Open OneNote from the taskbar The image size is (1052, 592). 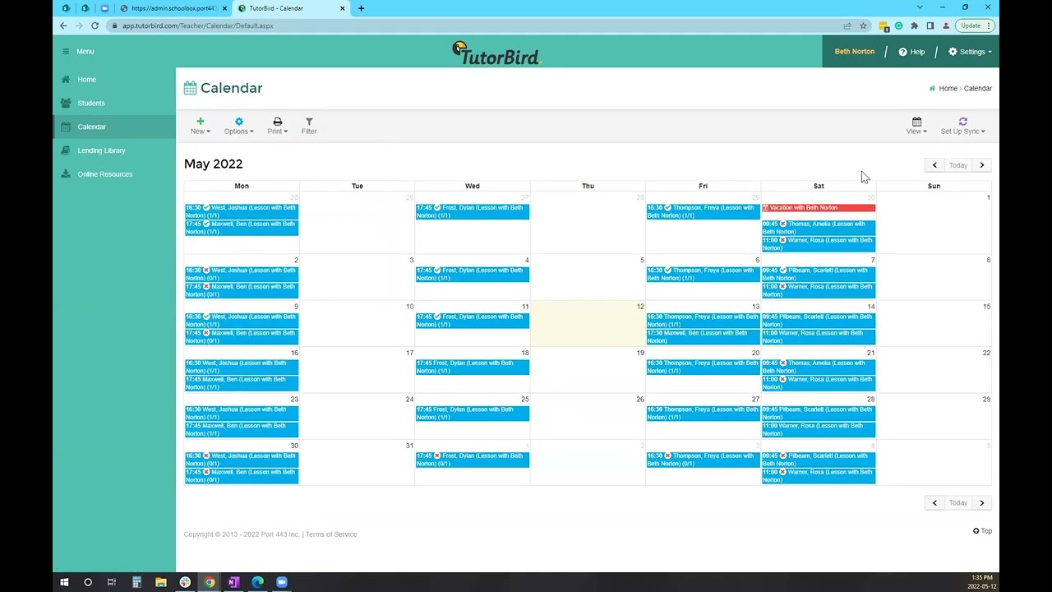point(233,582)
